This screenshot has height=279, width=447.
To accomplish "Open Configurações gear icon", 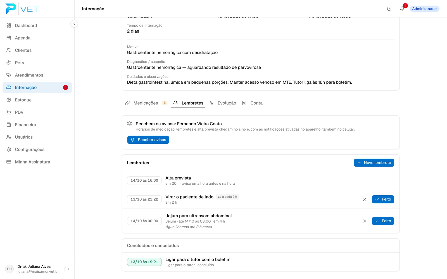I will (9, 150).
